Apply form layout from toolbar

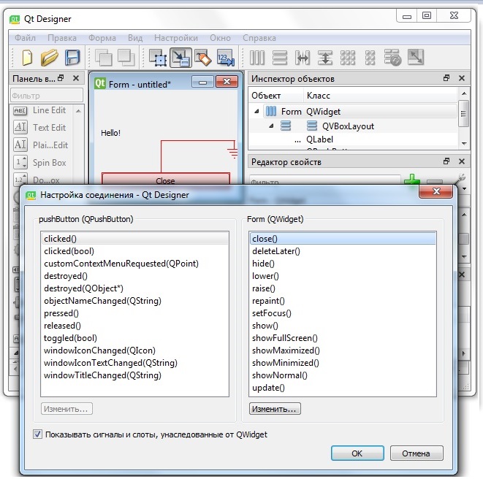point(370,58)
